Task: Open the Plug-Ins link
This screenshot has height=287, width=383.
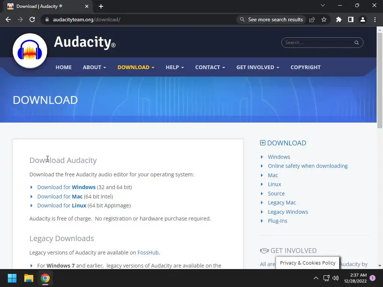Action: coord(278,221)
